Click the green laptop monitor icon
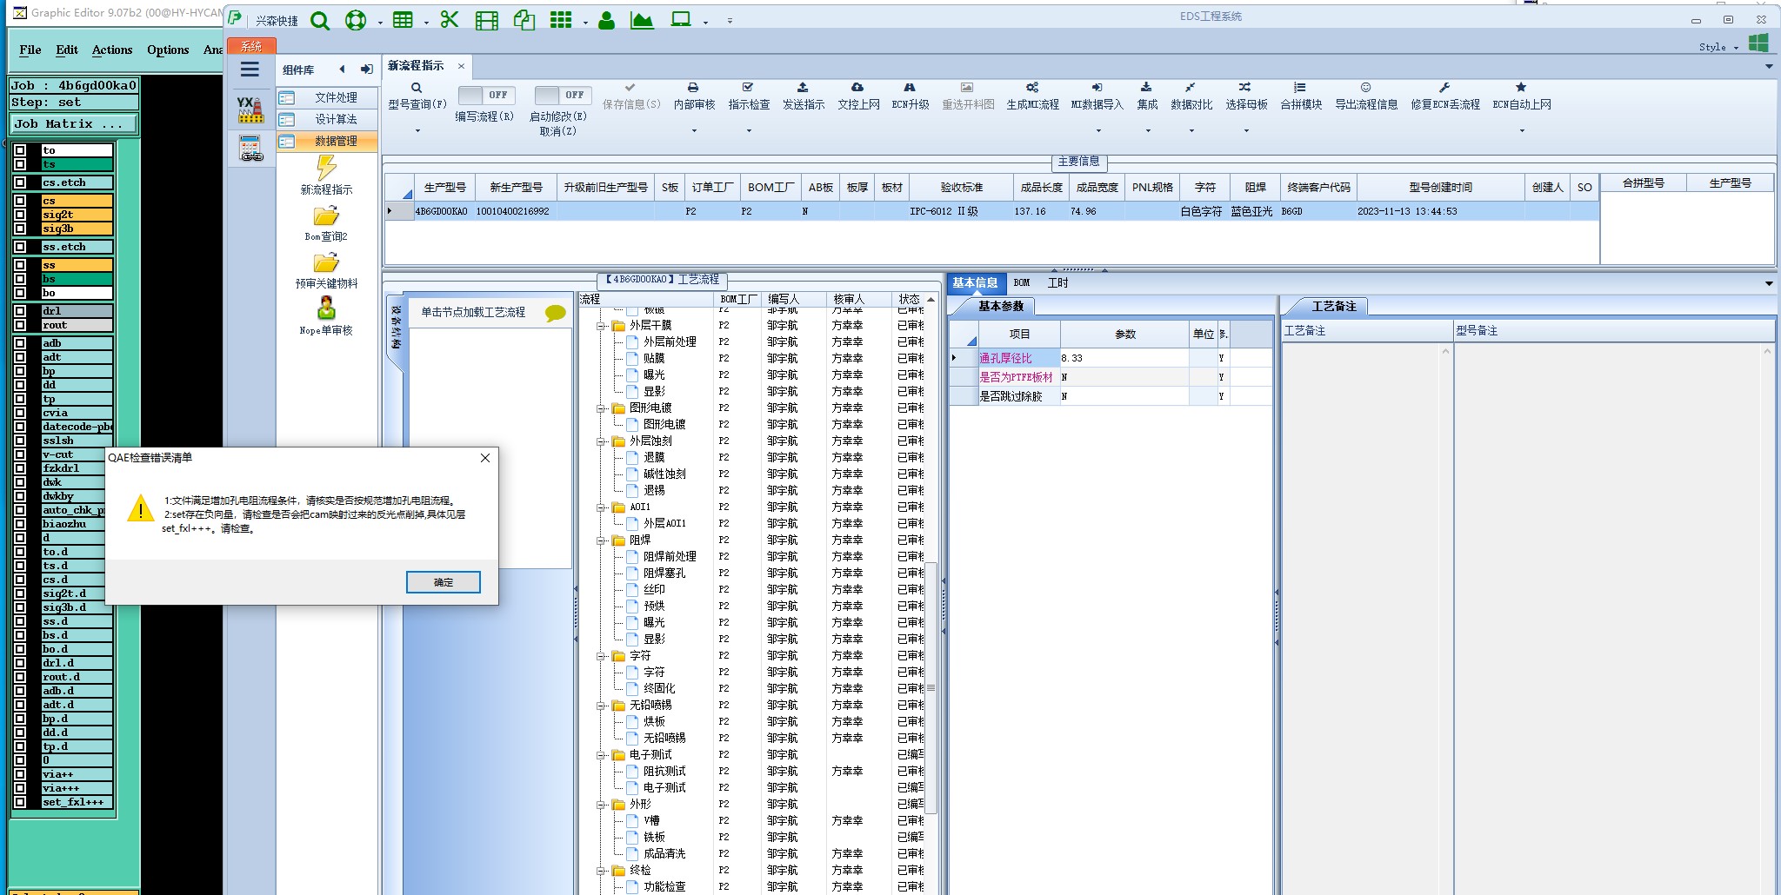This screenshot has width=1781, height=895. pyautogui.click(x=681, y=19)
